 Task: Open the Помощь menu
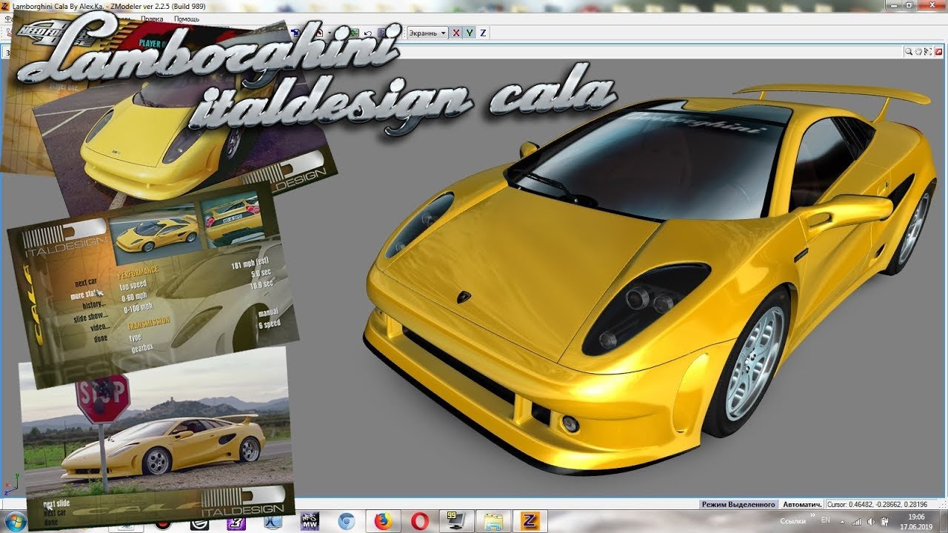click(x=187, y=19)
